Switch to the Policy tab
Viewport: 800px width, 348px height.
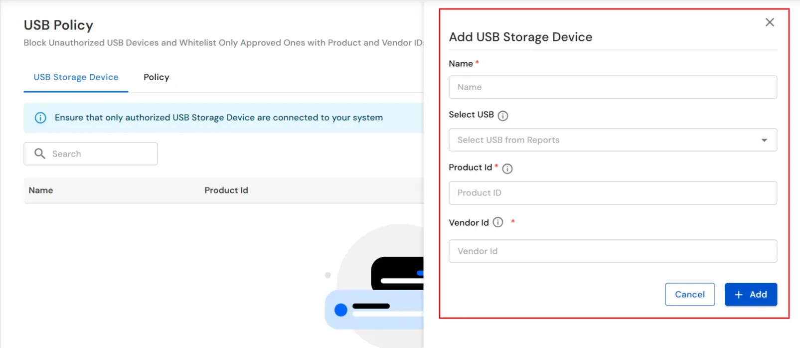157,77
